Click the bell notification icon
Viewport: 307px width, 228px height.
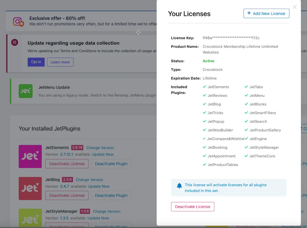pos(179,186)
